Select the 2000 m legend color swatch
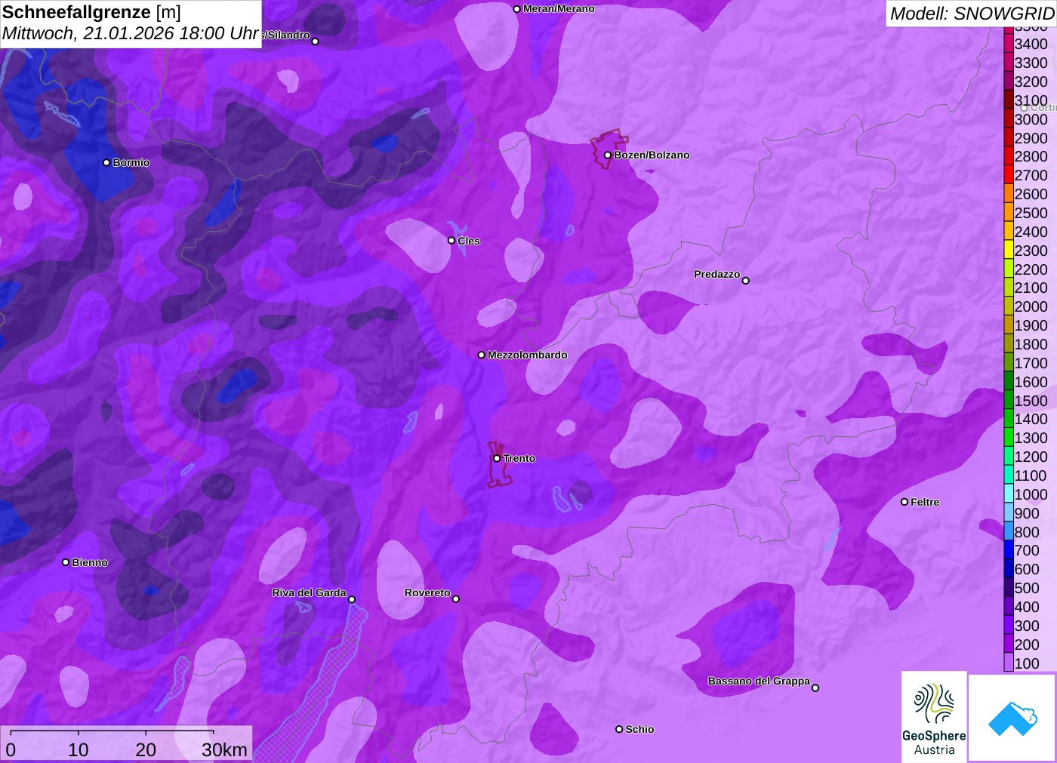 (x=1009, y=306)
